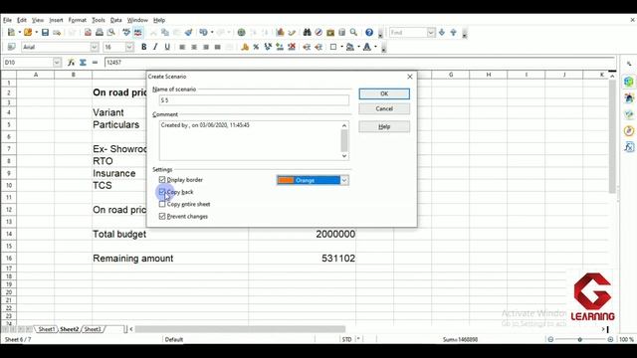The image size is (637, 358).
Task: Enable the Copy entire sheet checkbox
Action: (x=162, y=204)
